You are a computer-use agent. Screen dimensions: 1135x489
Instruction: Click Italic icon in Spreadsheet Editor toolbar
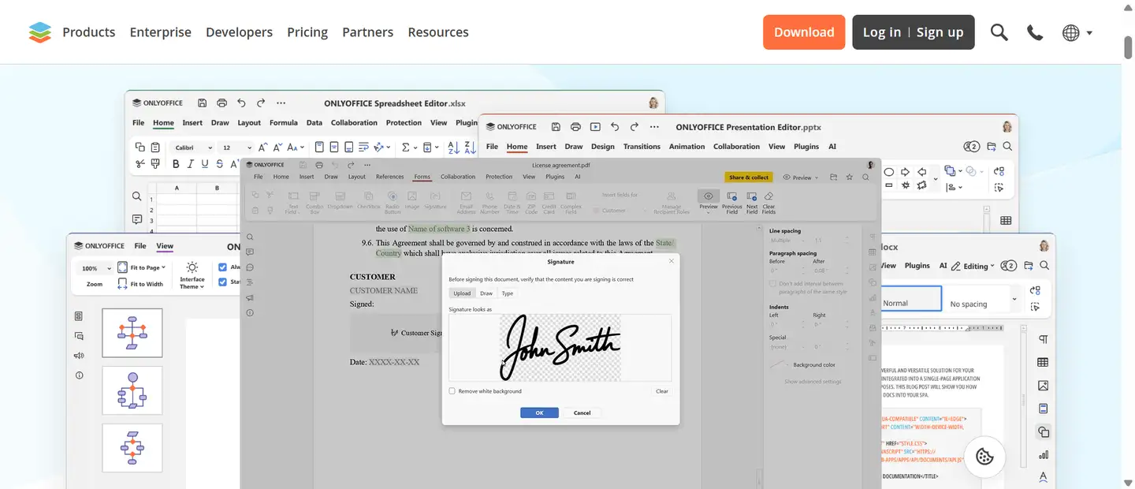[x=191, y=164]
